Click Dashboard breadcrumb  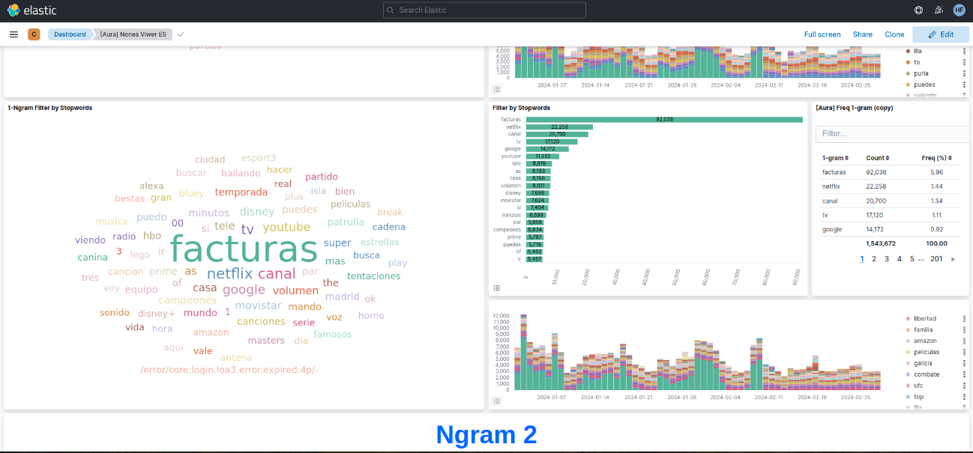(69, 34)
